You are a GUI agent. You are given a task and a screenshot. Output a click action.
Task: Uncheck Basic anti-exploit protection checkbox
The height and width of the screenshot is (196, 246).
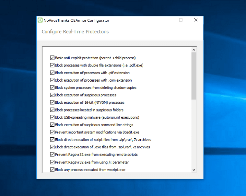(x=52, y=58)
